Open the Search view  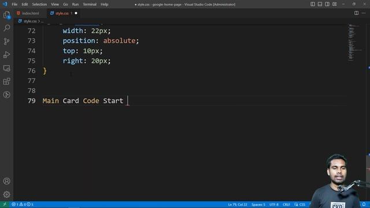6,28
